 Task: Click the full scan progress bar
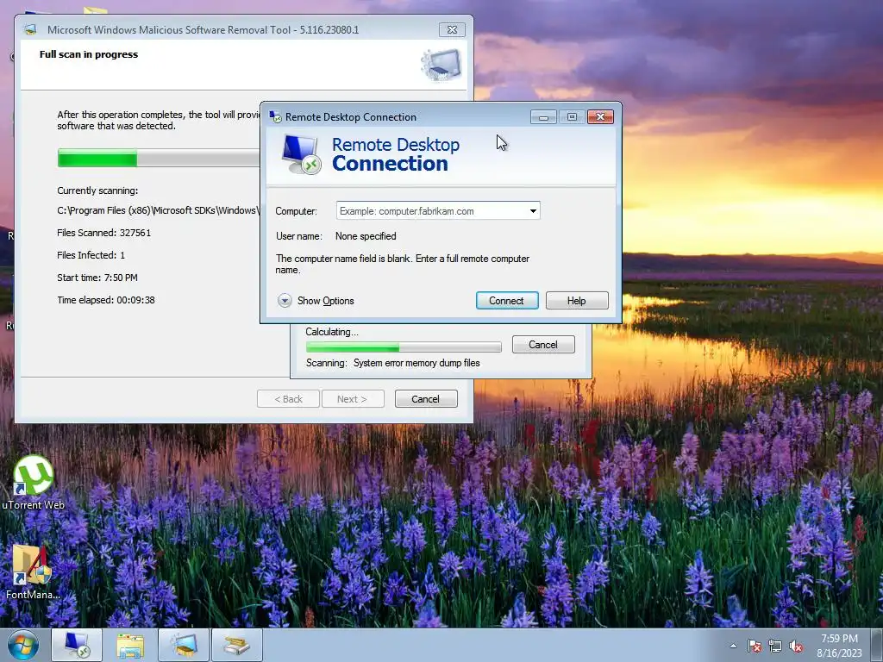click(159, 159)
